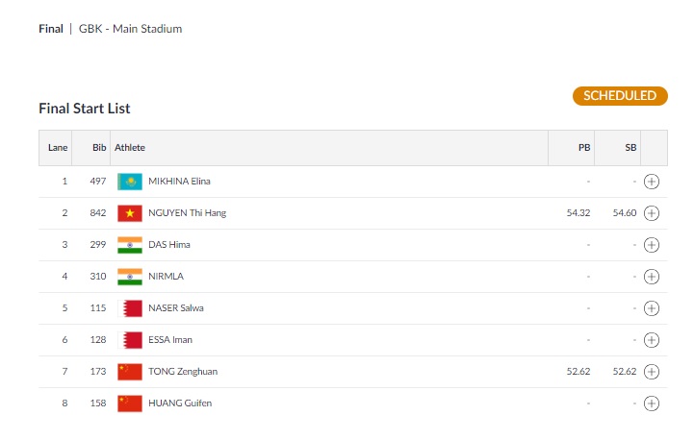This screenshot has height=440, width=694.
Task: Click the SCHEDULED status badge
Action: [x=620, y=96]
